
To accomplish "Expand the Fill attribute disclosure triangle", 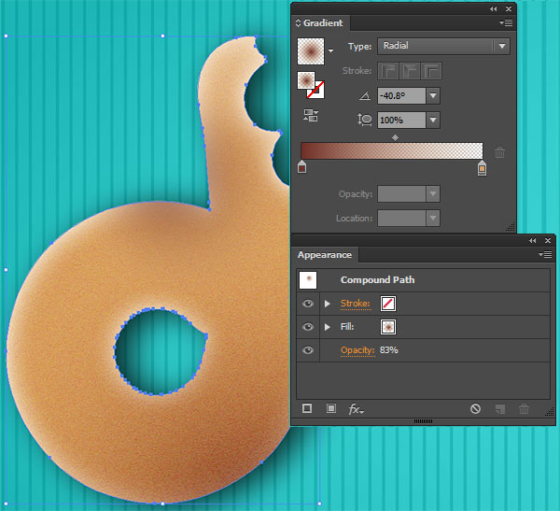I will pos(328,327).
